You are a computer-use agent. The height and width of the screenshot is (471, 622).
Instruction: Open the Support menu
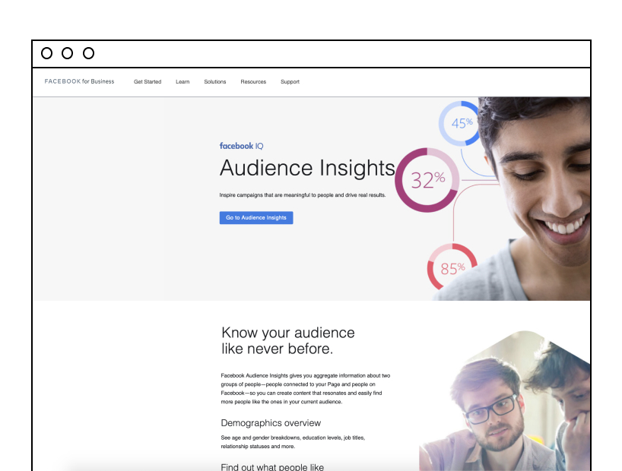(x=290, y=82)
